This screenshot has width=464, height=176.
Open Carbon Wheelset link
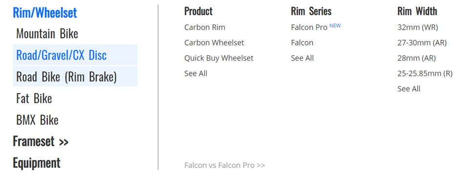(x=214, y=43)
